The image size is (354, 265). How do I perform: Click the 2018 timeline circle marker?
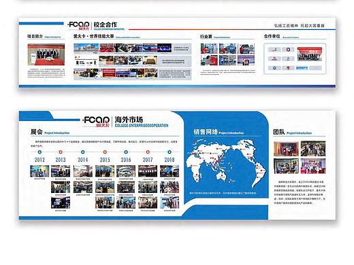click(170, 152)
